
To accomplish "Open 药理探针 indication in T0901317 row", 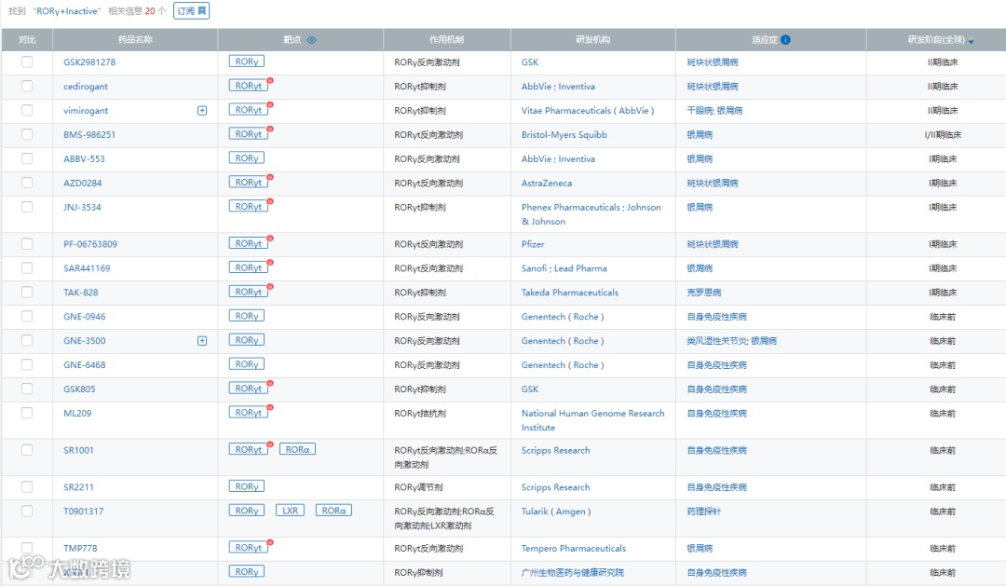I will pyautogui.click(x=704, y=512).
